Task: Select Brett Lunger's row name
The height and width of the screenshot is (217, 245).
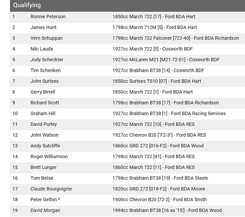Action: coord(43,167)
